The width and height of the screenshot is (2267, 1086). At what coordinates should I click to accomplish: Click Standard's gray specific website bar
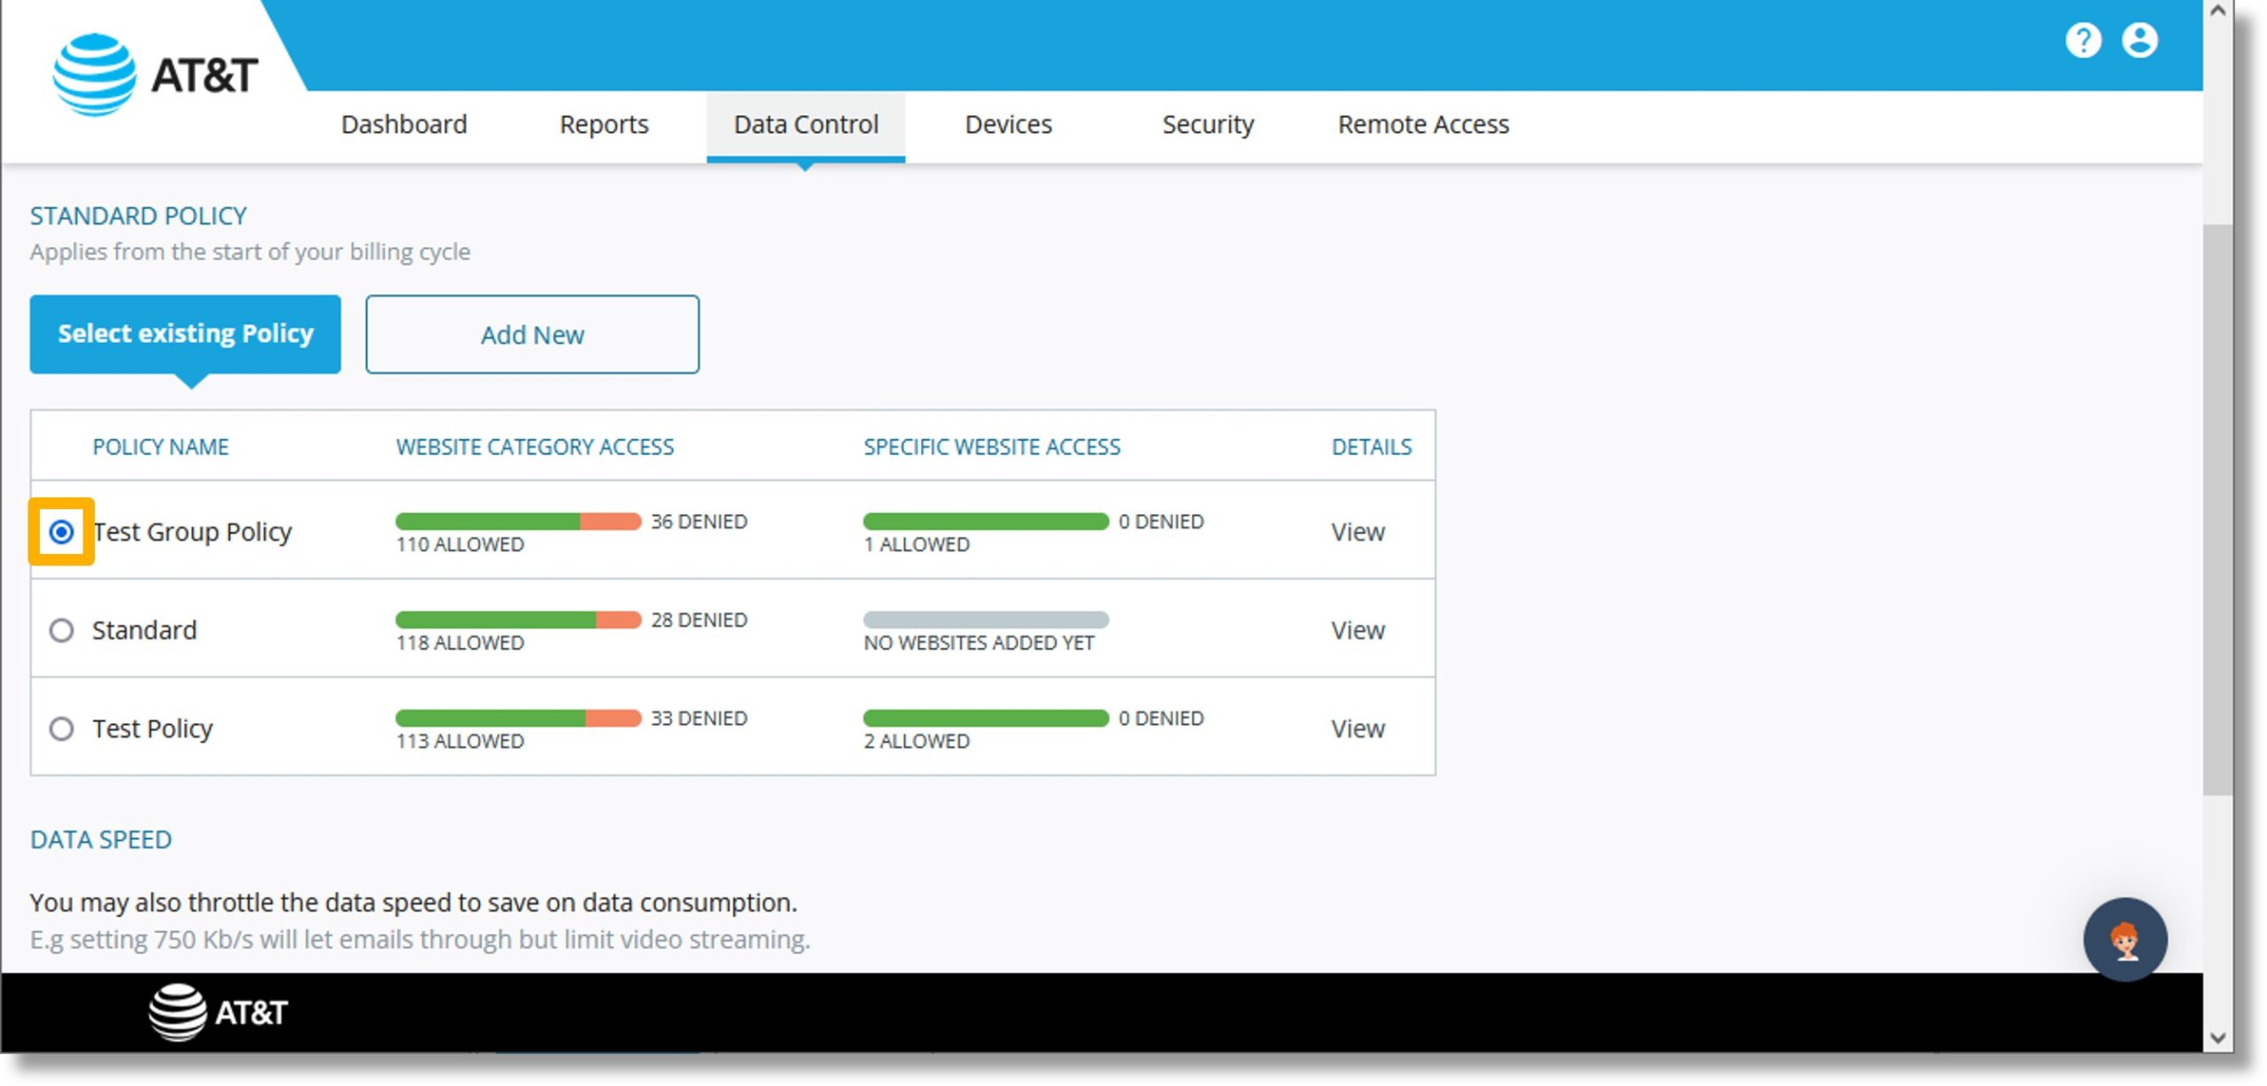coord(986,620)
